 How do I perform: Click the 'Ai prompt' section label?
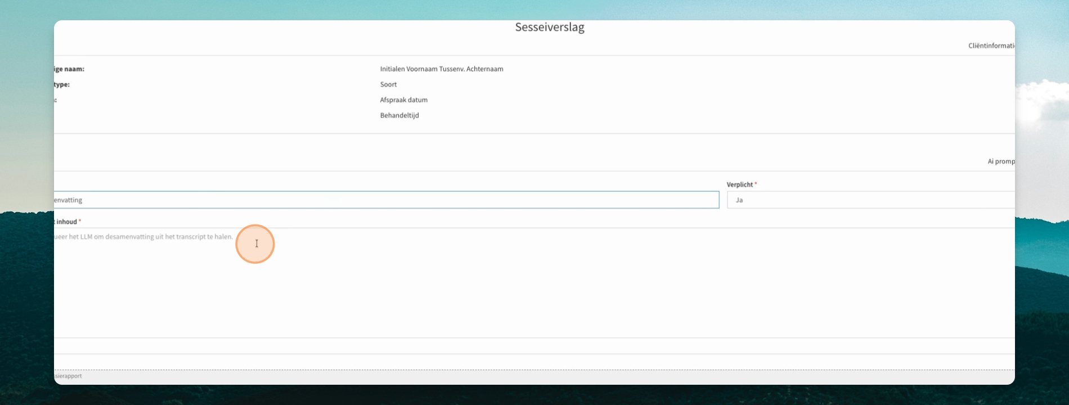click(x=1001, y=161)
